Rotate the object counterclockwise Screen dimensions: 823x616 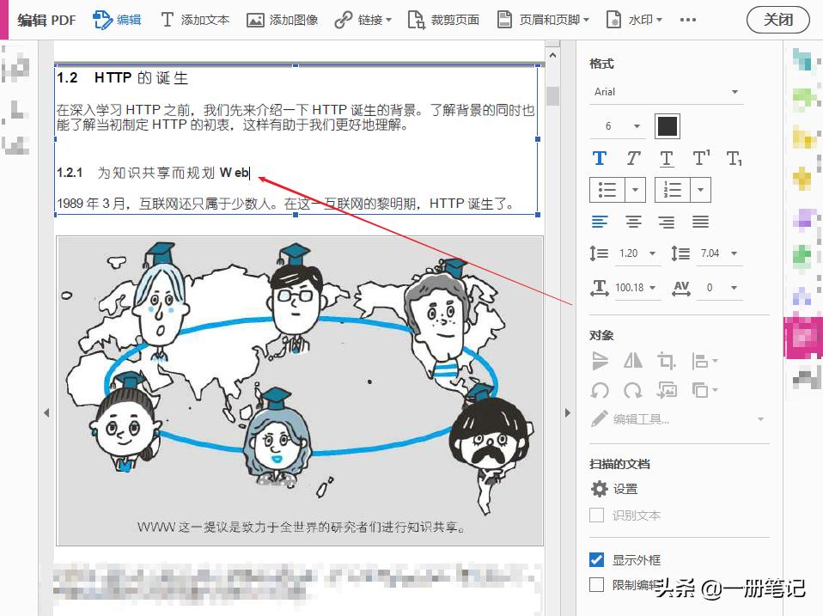[600, 390]
